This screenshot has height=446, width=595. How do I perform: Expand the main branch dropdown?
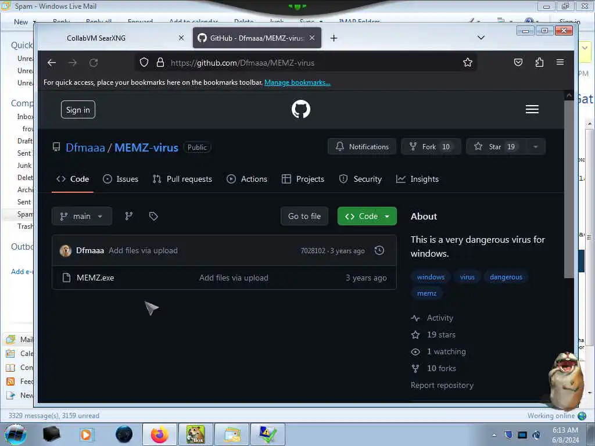pos(81,216)
